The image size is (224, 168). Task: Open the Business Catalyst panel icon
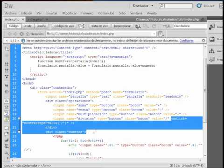pos(212,39)
